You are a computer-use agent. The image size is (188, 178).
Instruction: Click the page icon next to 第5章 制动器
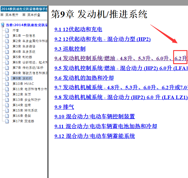click(x=7, y=57)
